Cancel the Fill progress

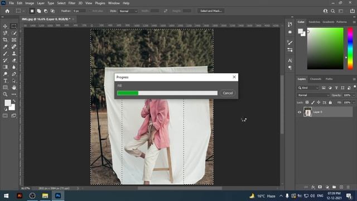tap(228, 93)
